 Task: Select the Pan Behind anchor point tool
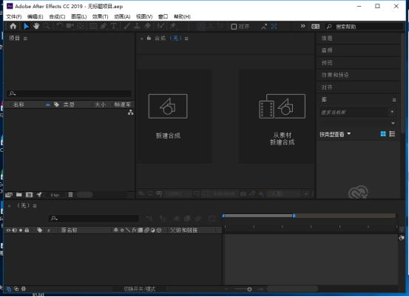(81, 26)
